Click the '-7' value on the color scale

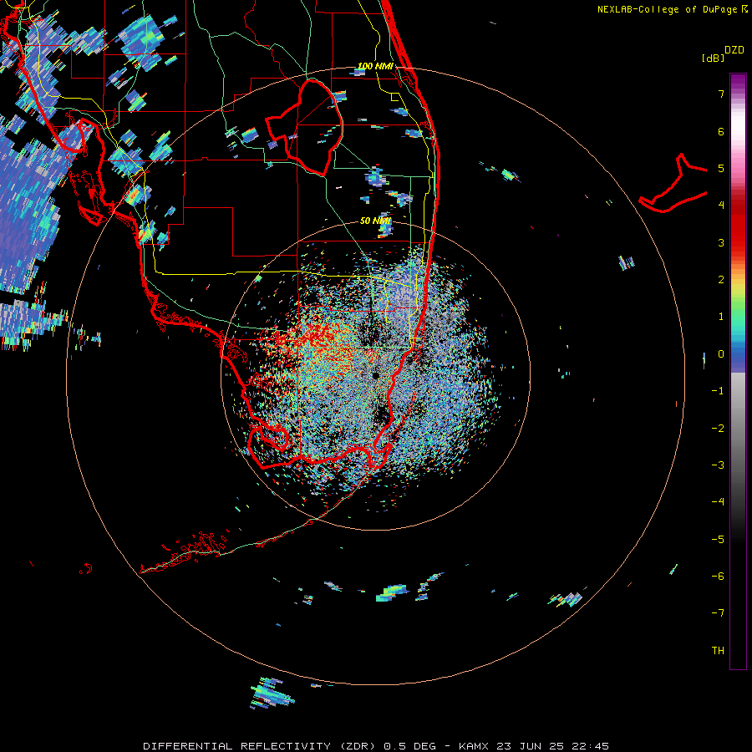coord(718,613)
